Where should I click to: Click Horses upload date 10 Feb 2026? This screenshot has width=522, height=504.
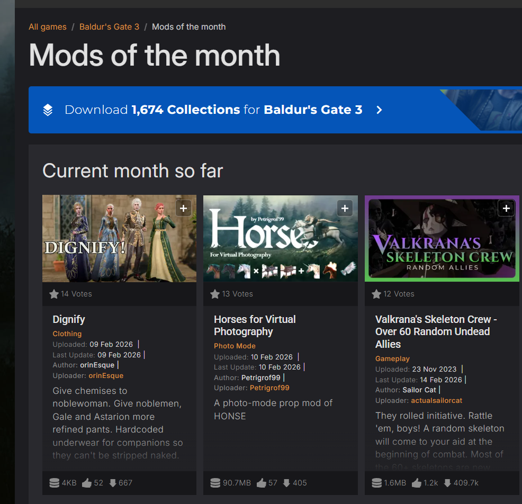[272, 357]
